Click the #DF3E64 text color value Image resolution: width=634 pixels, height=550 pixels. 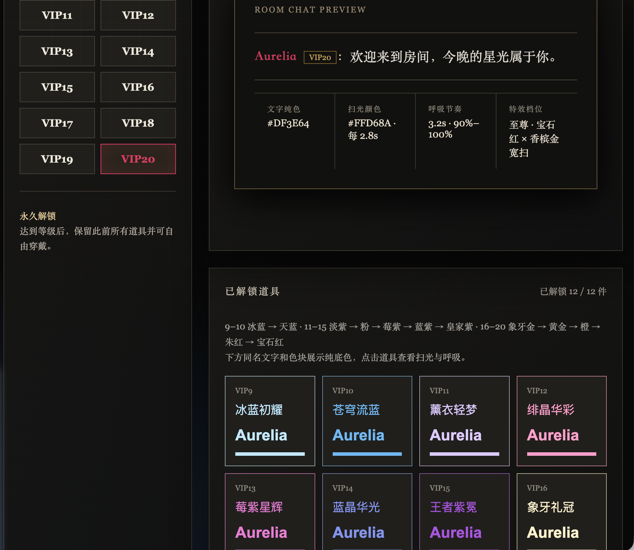[288, 123]
